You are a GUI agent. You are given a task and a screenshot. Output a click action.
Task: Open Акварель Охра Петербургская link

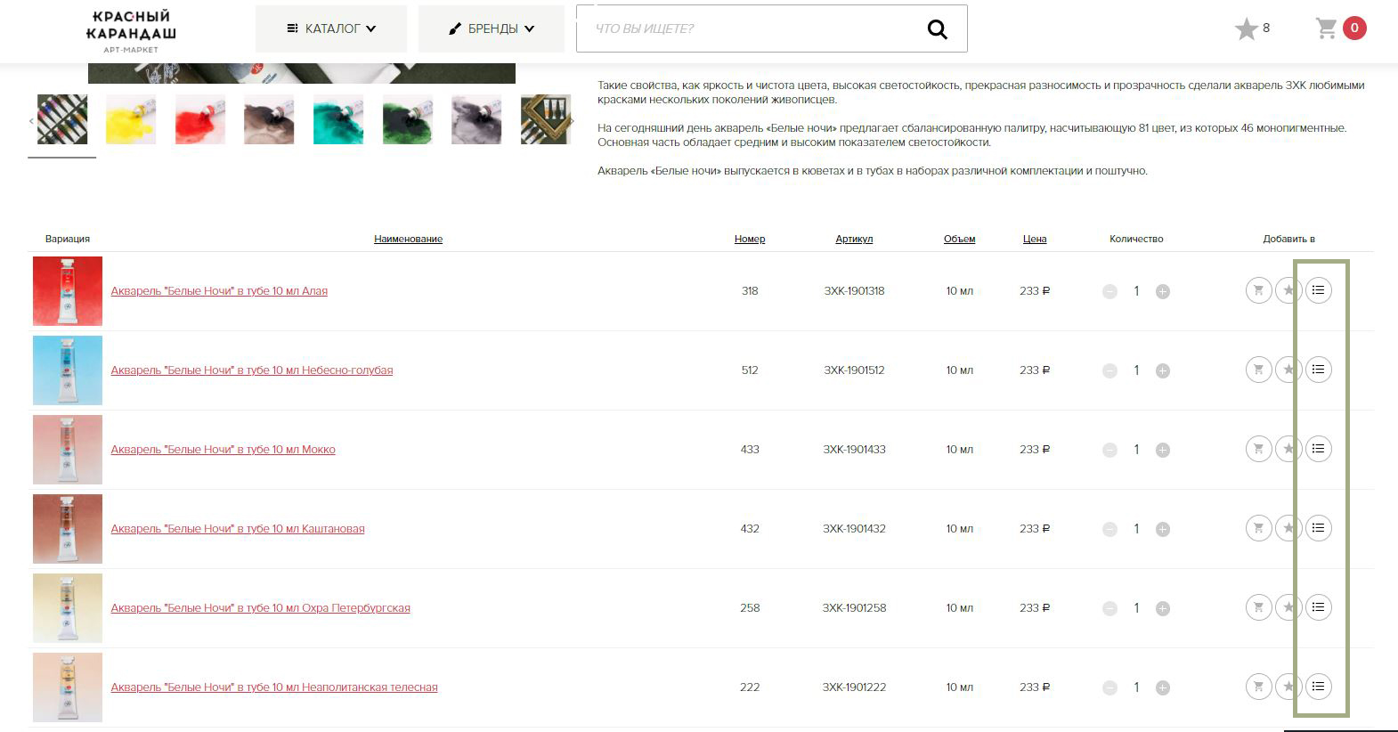260,608
